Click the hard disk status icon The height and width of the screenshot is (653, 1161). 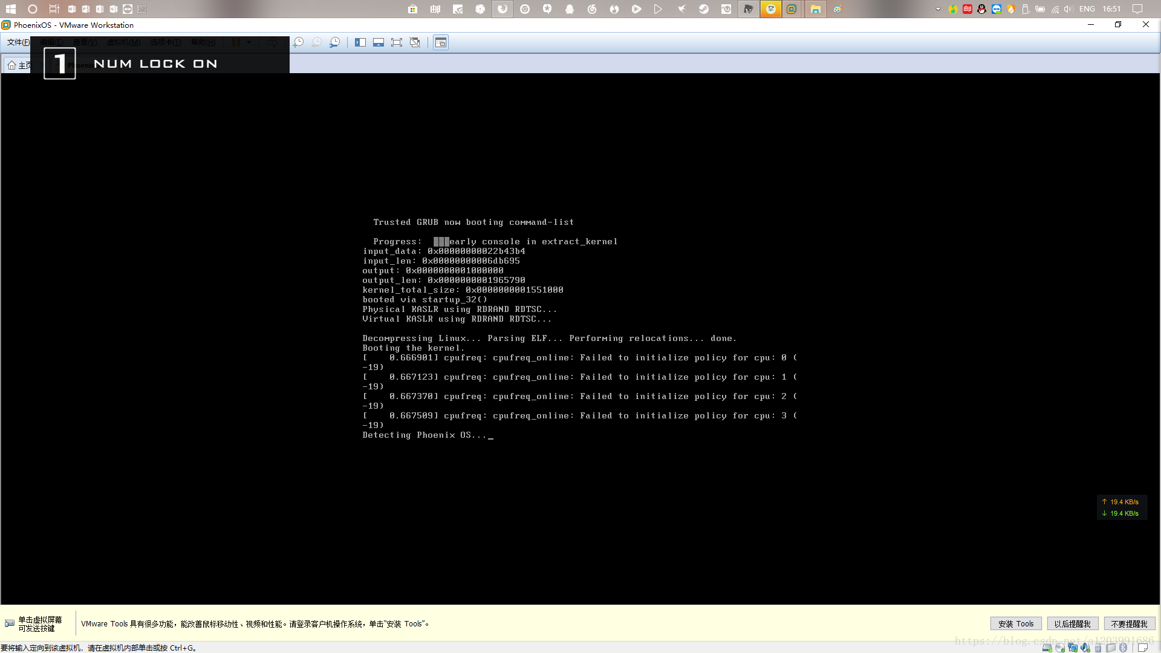(1047, 648)
